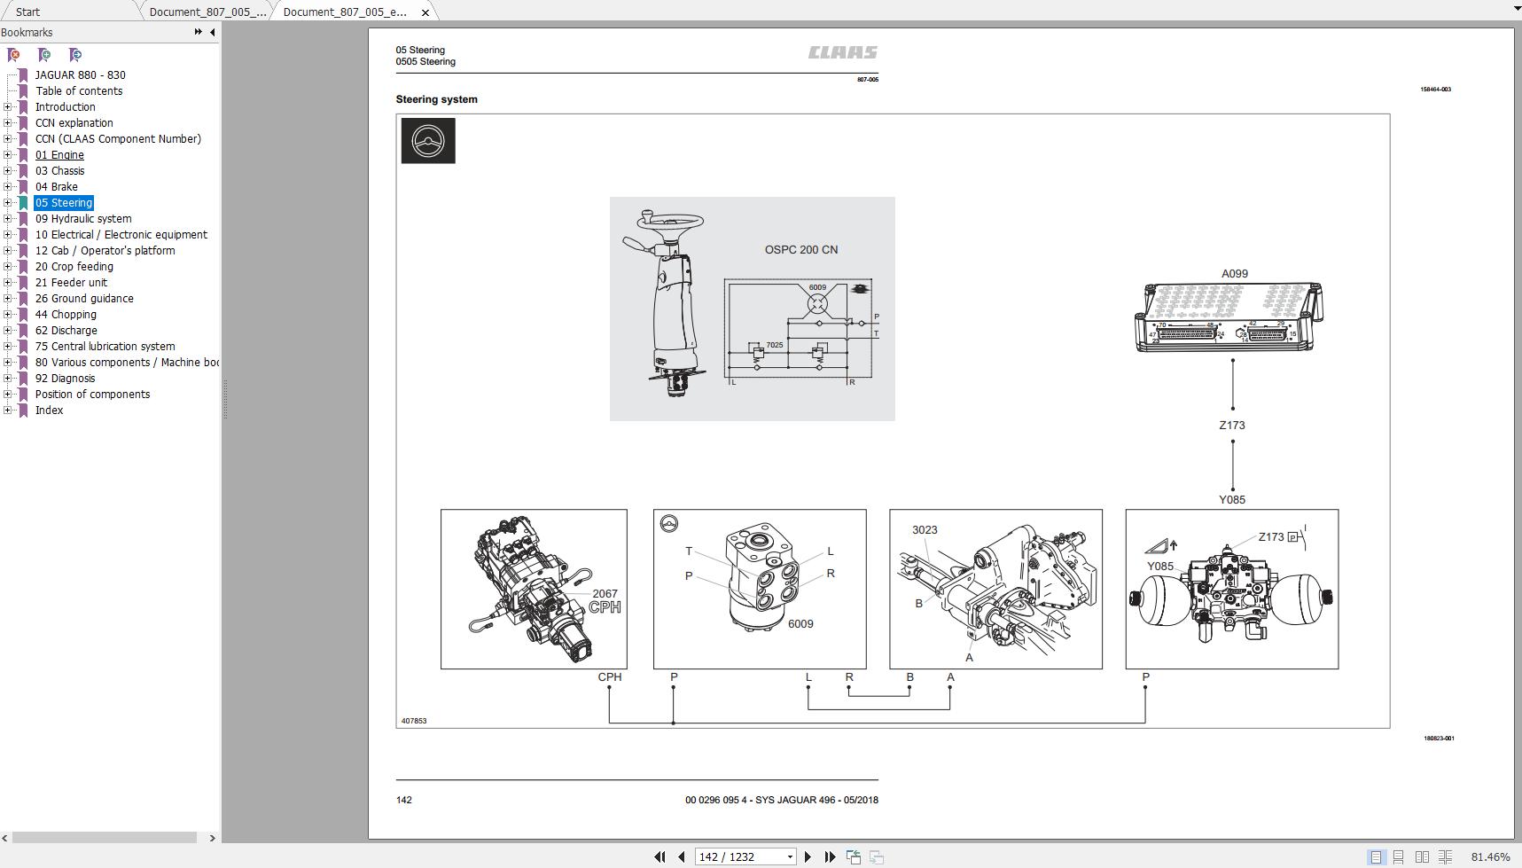Image resolution: width=1522 pixels, height=868 pixels.
Task: Expand the 92 Diagnosis bookmark
Action: click(x=8, y=379)
